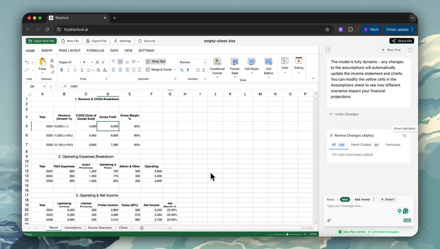Toggle middle vertical alignment
Image resolution: width=440 pixels, height=249 pixels.
pos(120,62)
